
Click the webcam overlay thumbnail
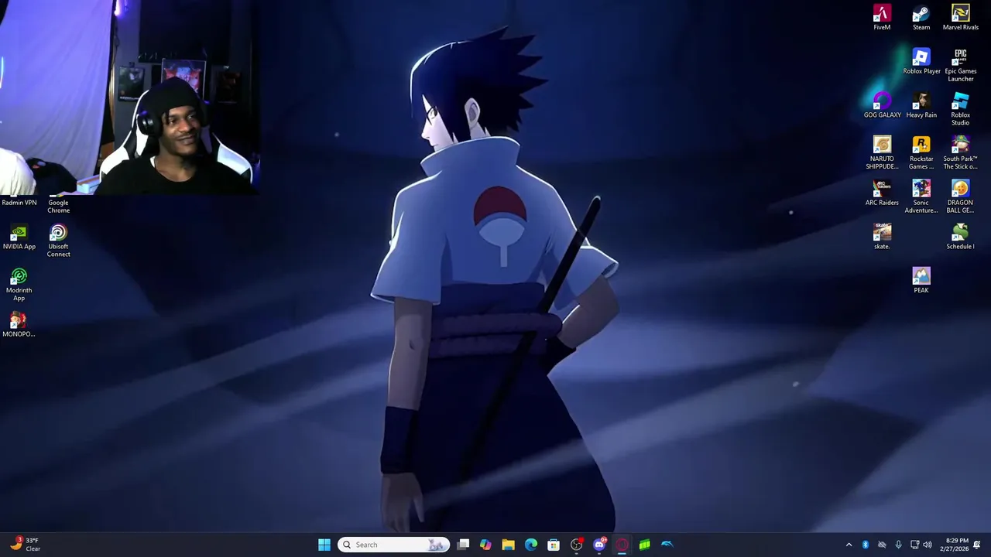(129, 97)
